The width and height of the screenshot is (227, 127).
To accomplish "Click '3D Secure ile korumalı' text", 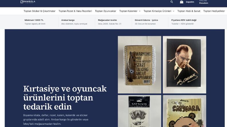I will coord(145,24).
